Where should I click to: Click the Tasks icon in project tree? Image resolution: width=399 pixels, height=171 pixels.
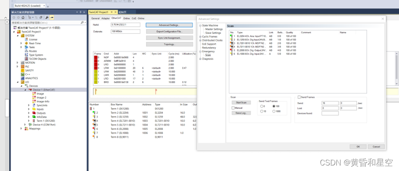pyautogui.click(x=26, y=47)
